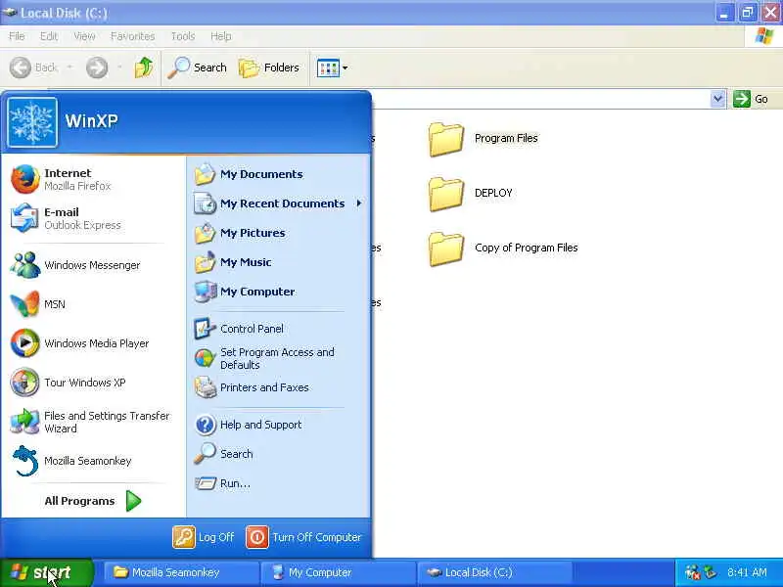Open the Back history dropdown arrow
Viewport: 783px width, 587px height.
pos(69,68)
